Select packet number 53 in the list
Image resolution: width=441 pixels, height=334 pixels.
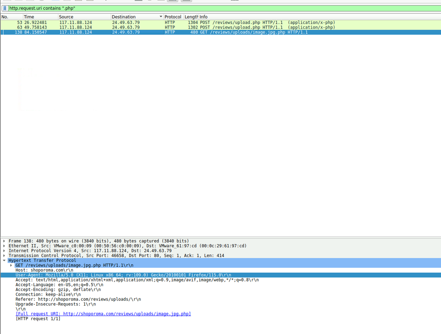(221, 23)
